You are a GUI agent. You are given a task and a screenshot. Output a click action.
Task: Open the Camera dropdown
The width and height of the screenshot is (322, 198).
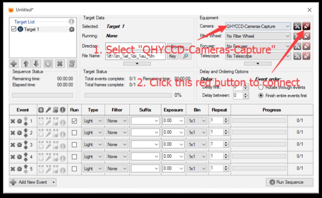[258, 26]
